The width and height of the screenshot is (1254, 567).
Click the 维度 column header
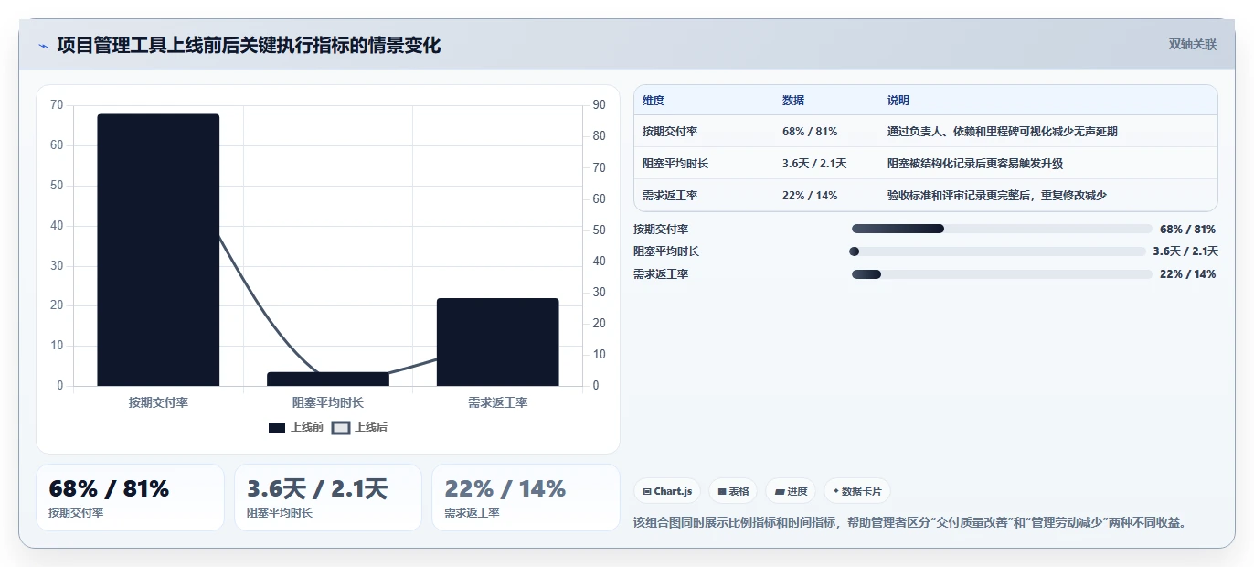654,101
